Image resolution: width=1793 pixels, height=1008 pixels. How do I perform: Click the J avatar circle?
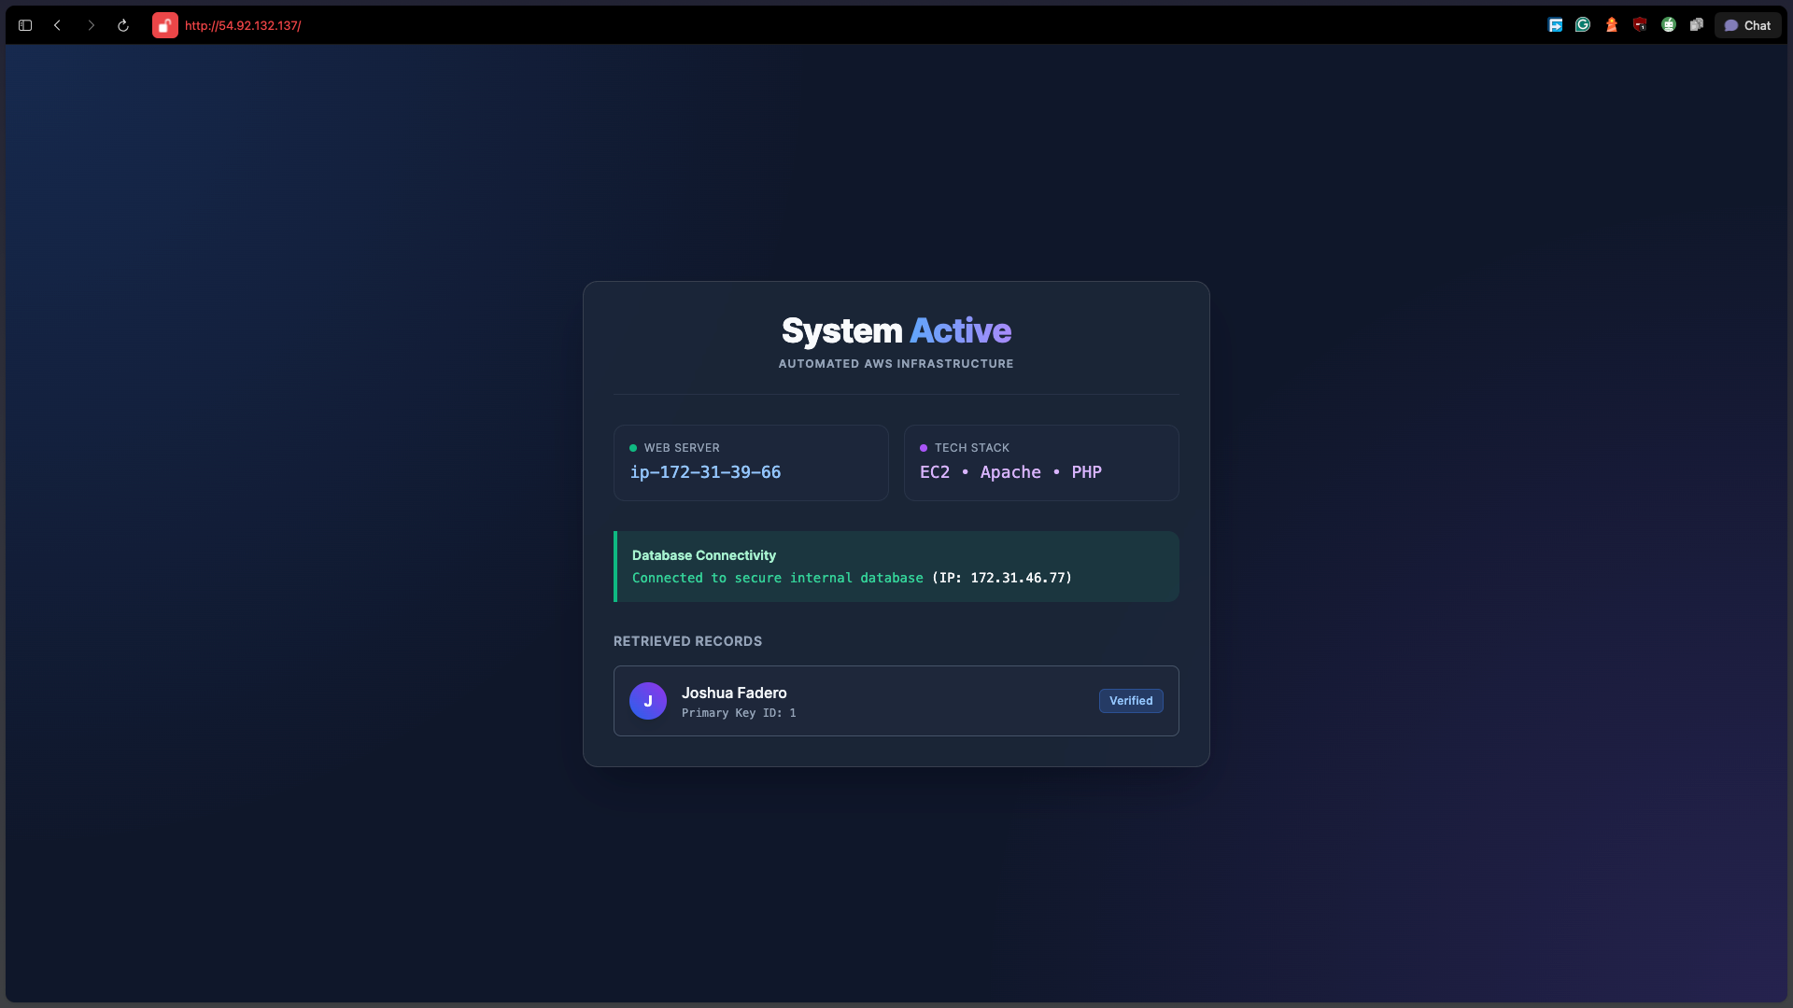[x=648, y=701]
